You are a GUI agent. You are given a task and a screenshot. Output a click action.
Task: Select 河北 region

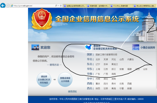pos(114,59)
